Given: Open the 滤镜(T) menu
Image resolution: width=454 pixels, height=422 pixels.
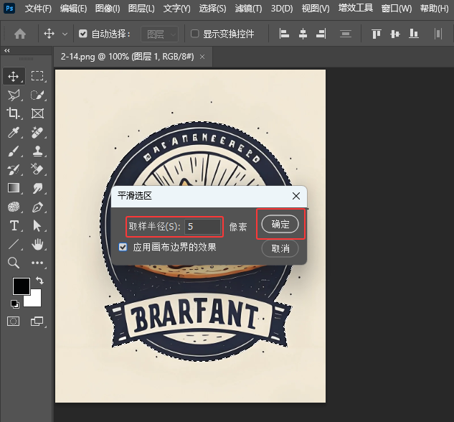Looking at the screenshot, I should [248, 9].
